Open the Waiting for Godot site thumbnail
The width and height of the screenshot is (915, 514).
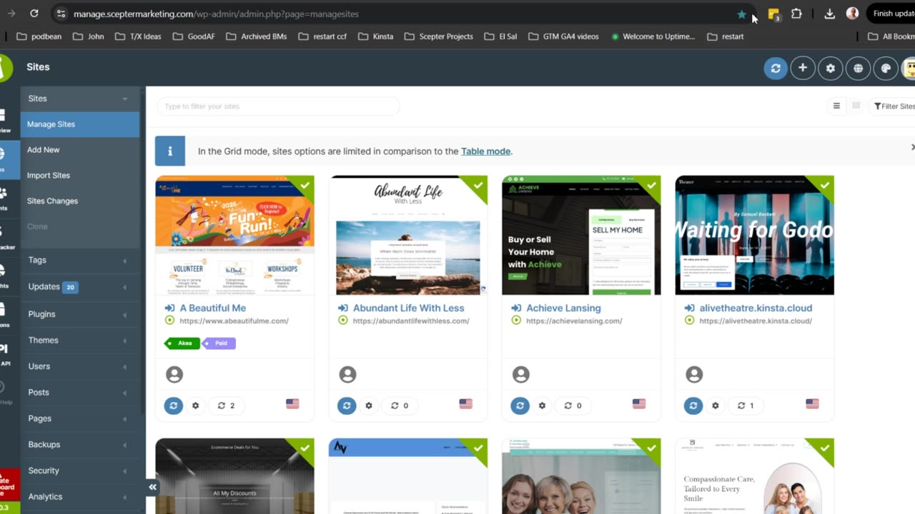pyautogui.click(x=754, y=235)
